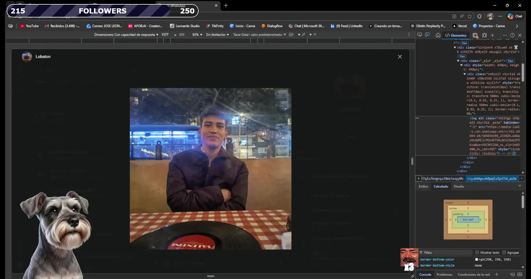Switch to the Diseño pane tab
The width and height of the screenshot is (531, 279).
click(459, 186)
